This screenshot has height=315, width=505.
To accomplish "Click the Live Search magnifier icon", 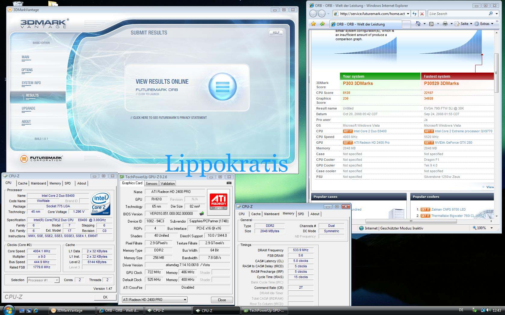I will coord(491,13).
